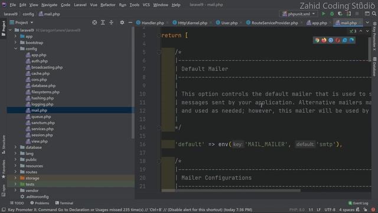Screen dimensions: 378x213
Task: Open the VCS menu
Action: [146, 5]
